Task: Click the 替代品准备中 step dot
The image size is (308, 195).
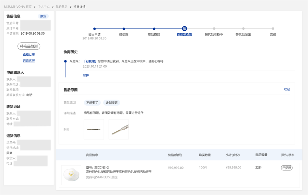Action: pyautogui.click(x=214, y=29)
